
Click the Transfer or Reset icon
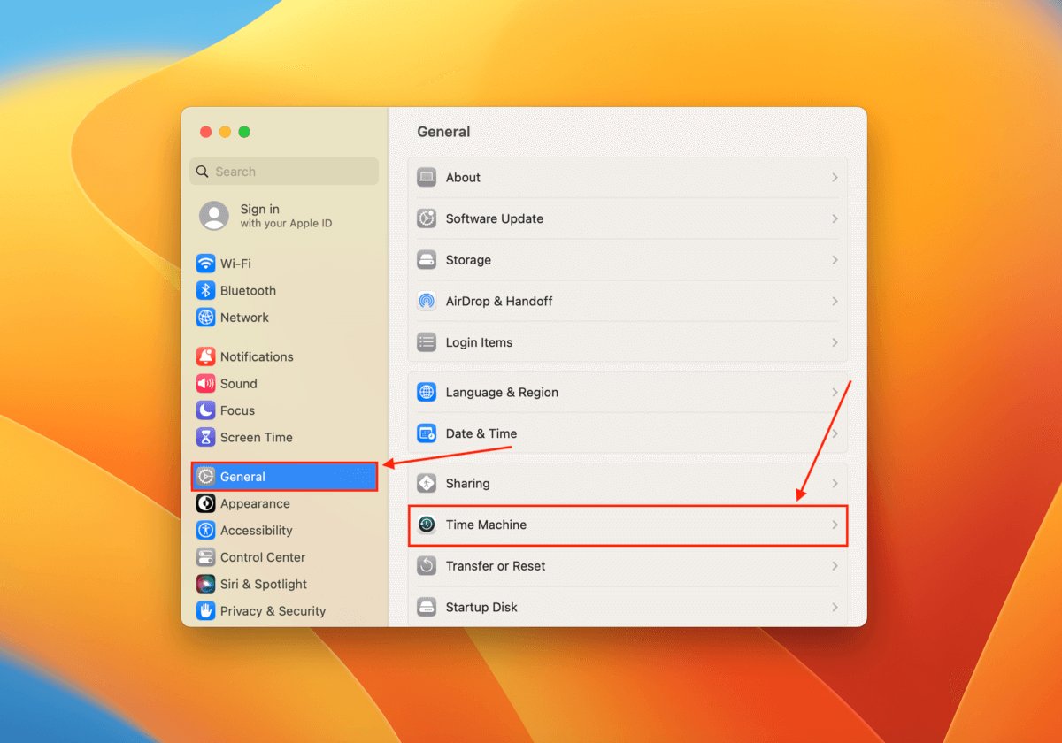[427, 566]
